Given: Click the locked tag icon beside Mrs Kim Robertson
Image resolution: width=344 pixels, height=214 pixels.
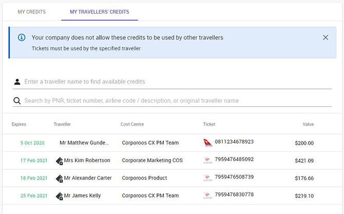Looking at the screenshot, I should pos(59,161).
